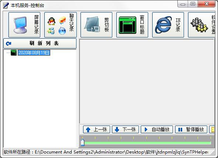Start 自动播放 auto playback
The height and width of the screenshot is (158, 218).
pos(157,129)
